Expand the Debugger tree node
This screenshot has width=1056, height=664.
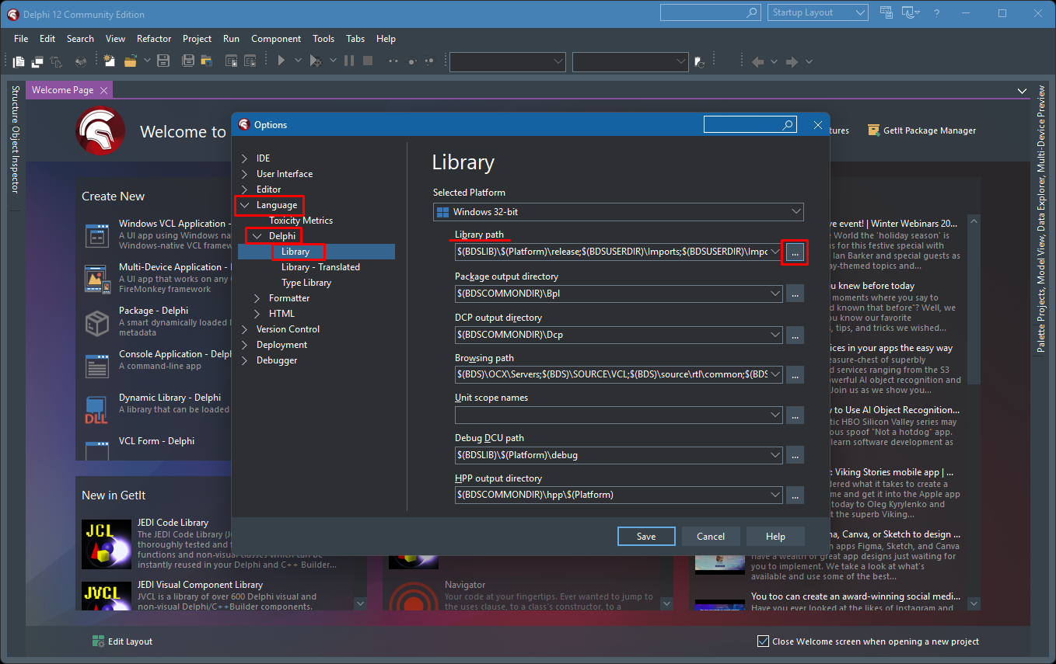[245, 360]
